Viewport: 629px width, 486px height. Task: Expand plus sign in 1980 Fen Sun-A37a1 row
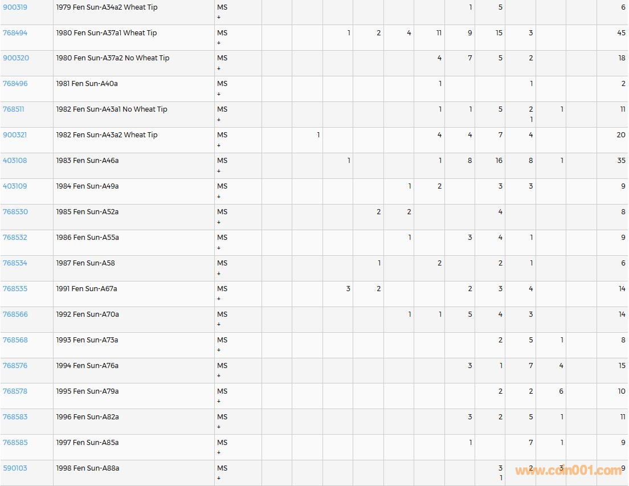point(219,43)
